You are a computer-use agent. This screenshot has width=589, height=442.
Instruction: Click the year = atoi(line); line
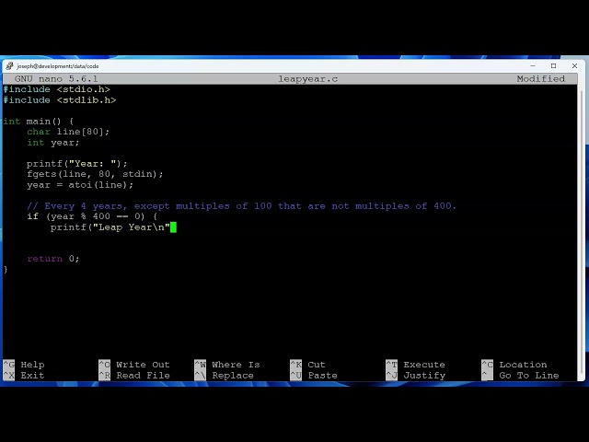pyautogui.click(x=80, y=185)
